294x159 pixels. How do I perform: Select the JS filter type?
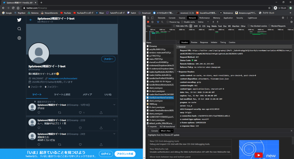[x=200, y=26]
